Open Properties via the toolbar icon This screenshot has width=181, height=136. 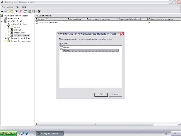pos(25,11)
